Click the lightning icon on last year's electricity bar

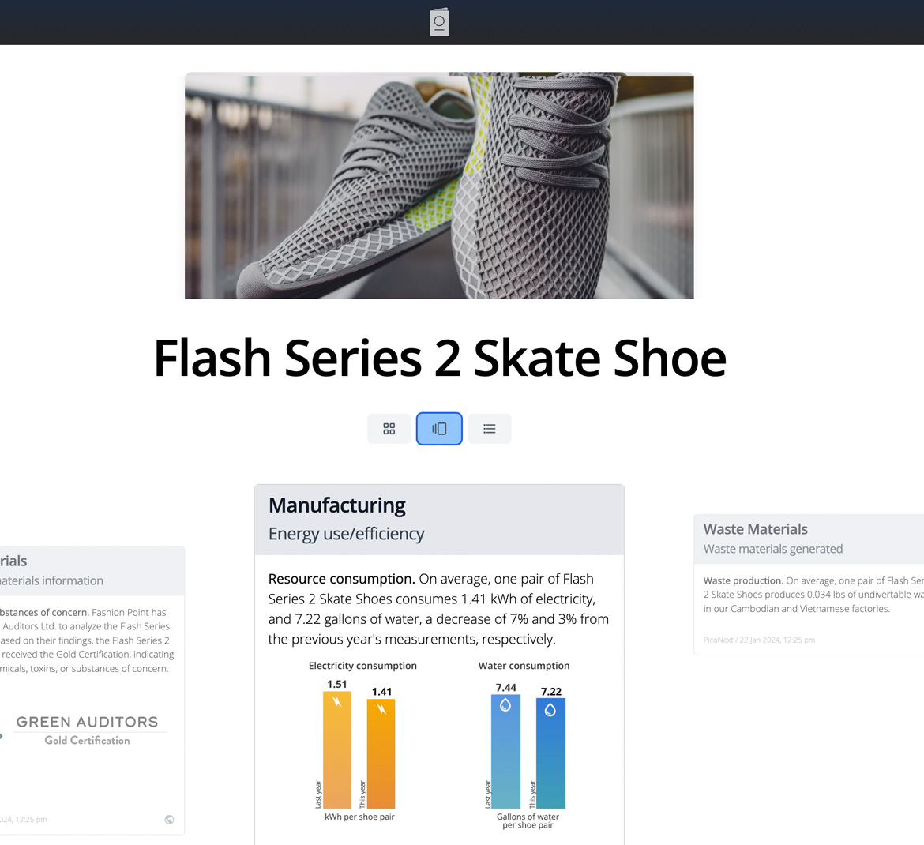tap(337, 701)
